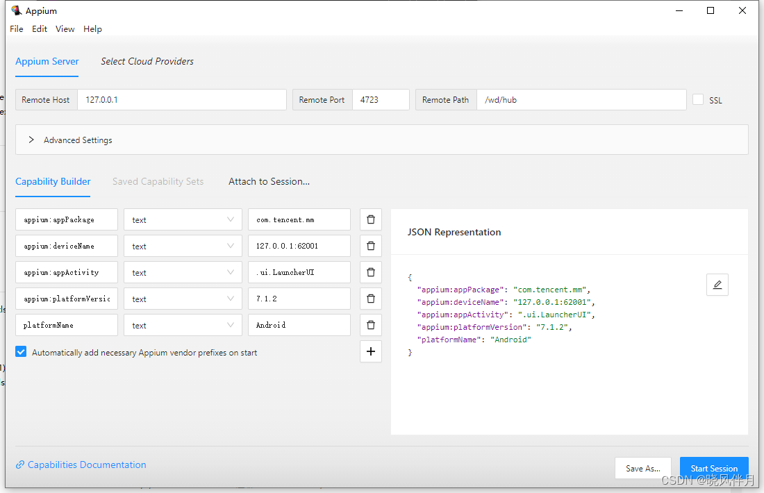This screenshot has width=764, height=493.
Task: Open type dropdown for appium:appActivity
Action: (183, 272)
